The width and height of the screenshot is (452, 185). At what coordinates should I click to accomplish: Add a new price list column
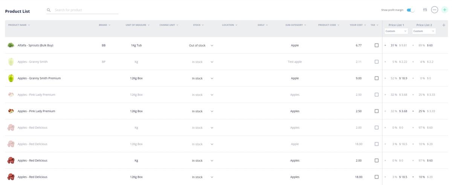444,25
